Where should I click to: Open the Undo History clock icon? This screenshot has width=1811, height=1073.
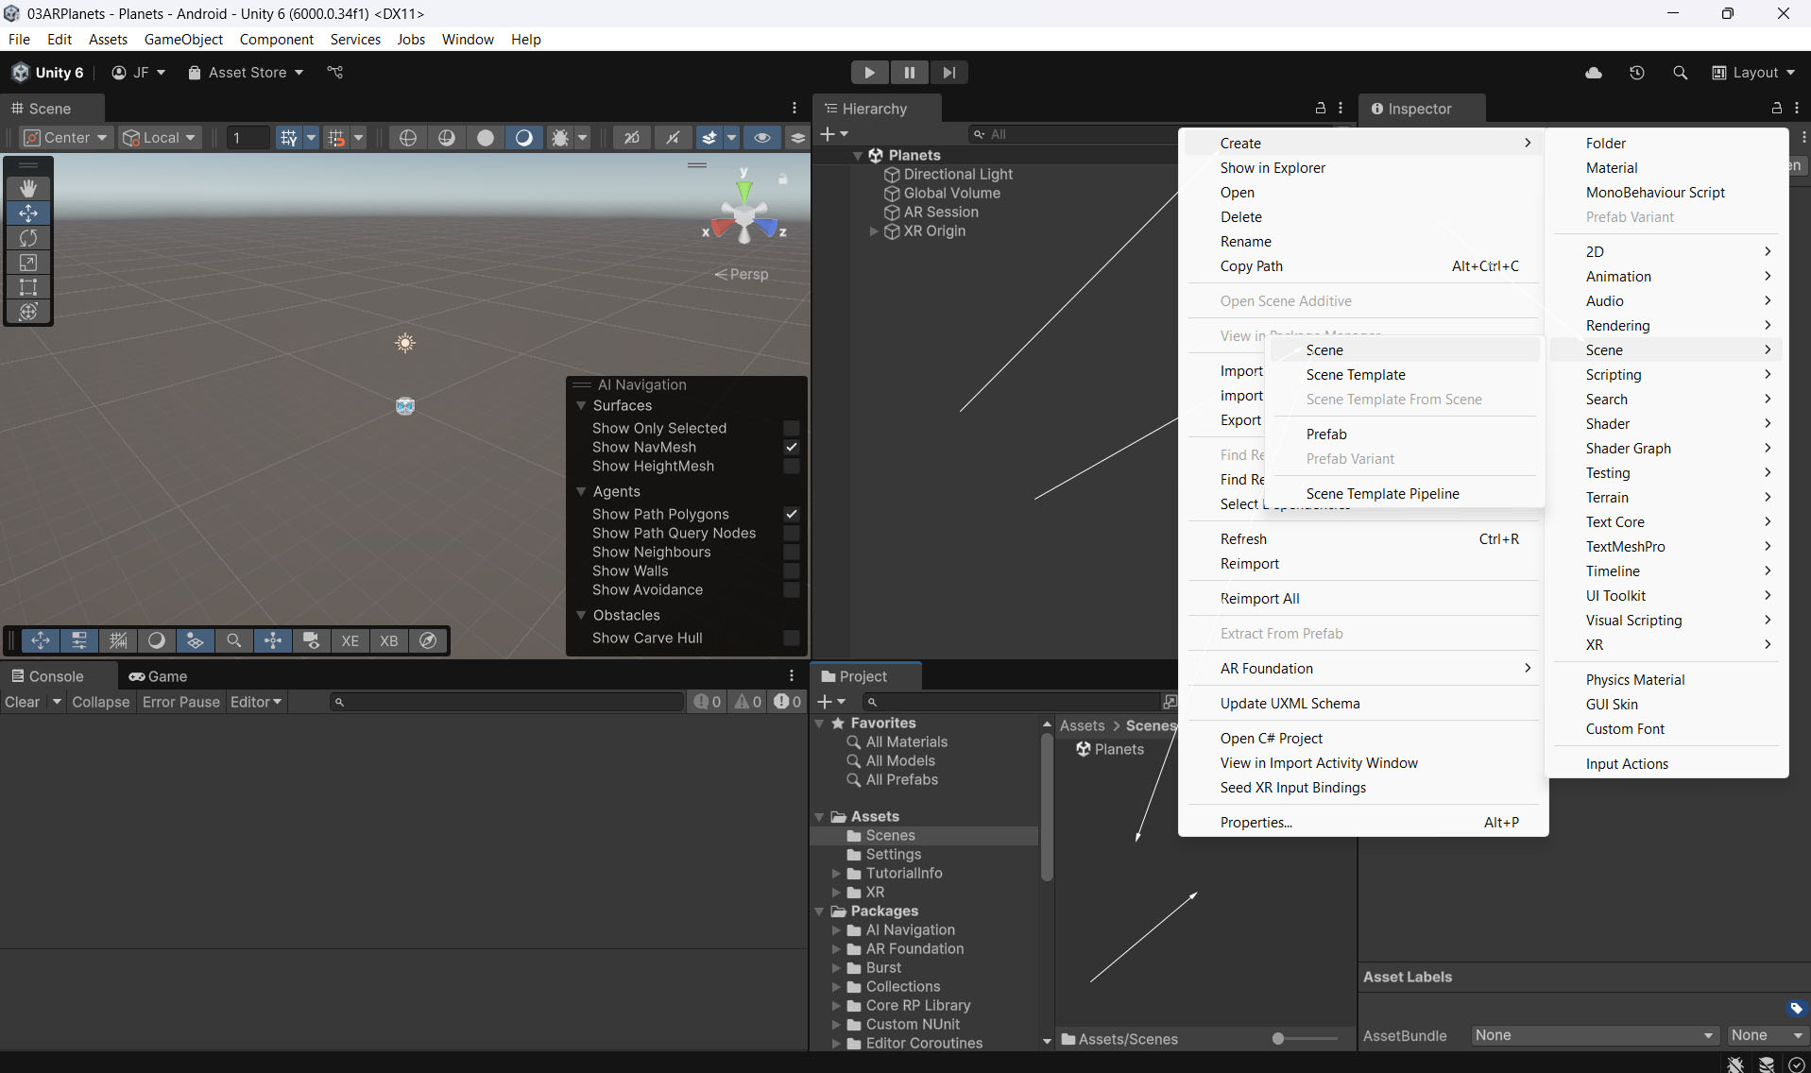pyautogui.click(x=1636, y=73)
